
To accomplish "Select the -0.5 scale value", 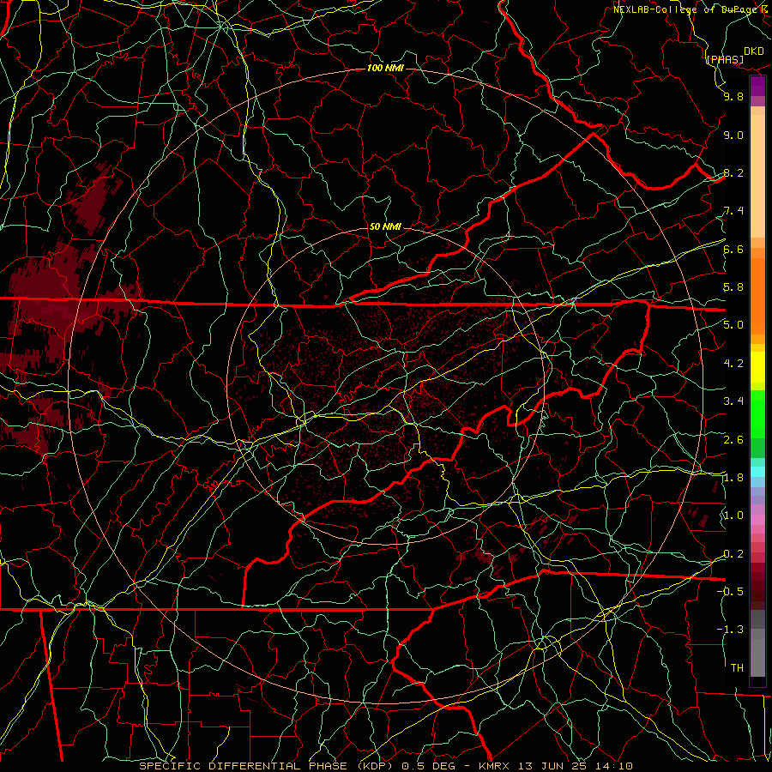I will pos(730,591).
